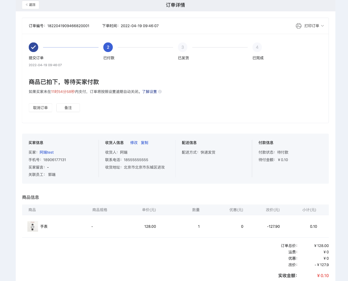
Task: Open buyer profile 阿端test
Action: point(47,152)
